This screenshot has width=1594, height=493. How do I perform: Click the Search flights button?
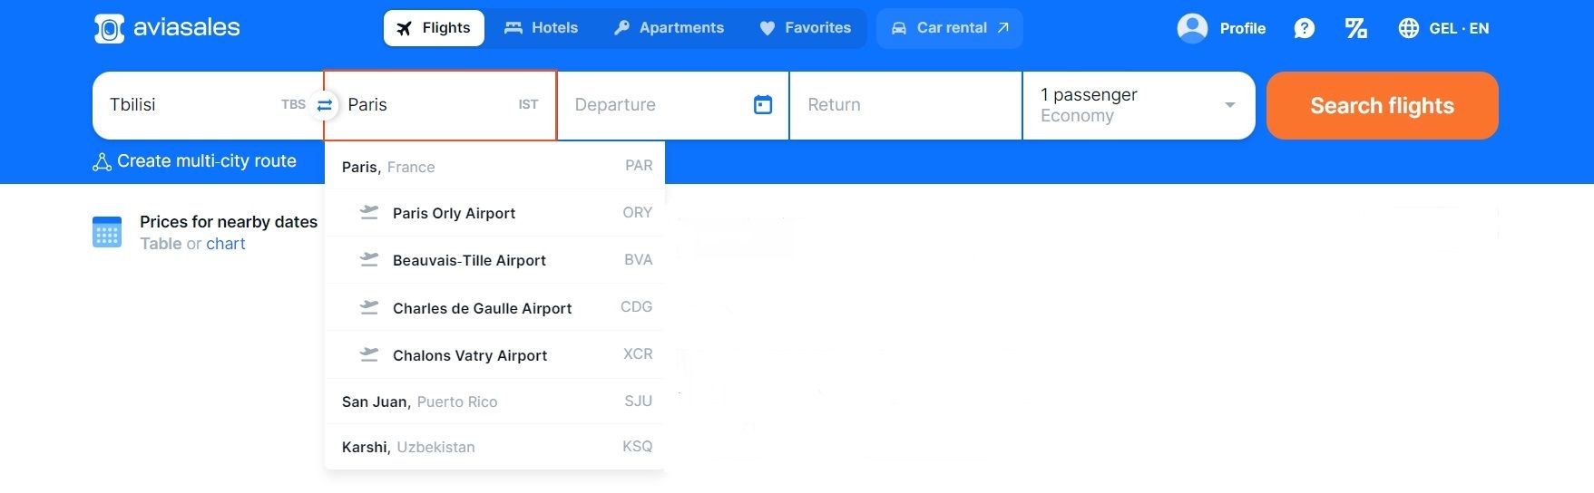tap(1382, 105)
